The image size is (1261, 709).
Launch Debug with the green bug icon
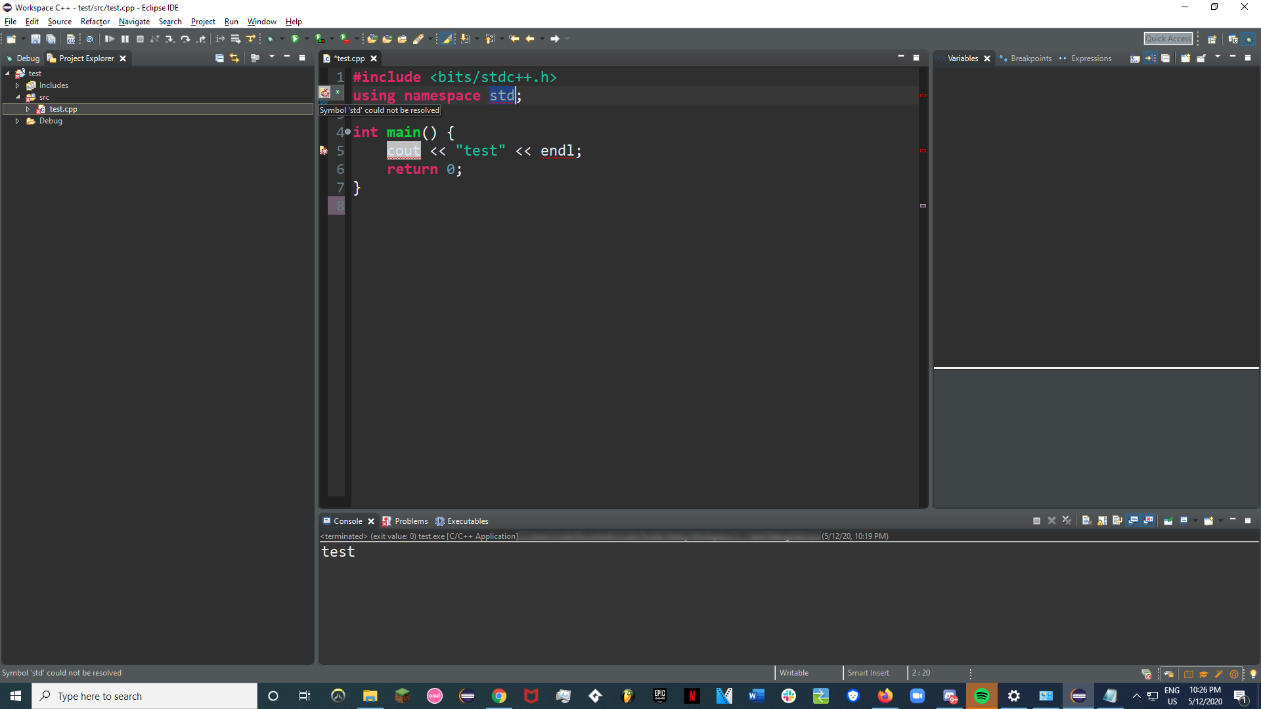(270, 39)
